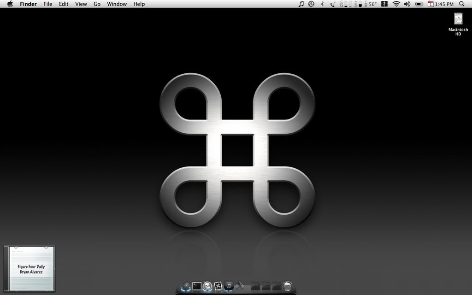Click the calendar date icon in menu bar
The height and width of the screenshot is (295, 472).
point(431,4)
